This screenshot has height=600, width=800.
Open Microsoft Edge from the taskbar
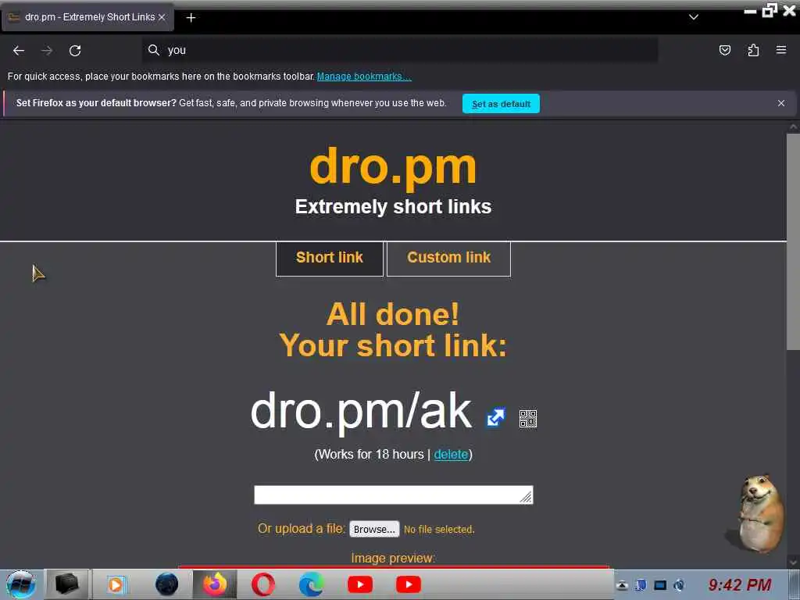311,584
